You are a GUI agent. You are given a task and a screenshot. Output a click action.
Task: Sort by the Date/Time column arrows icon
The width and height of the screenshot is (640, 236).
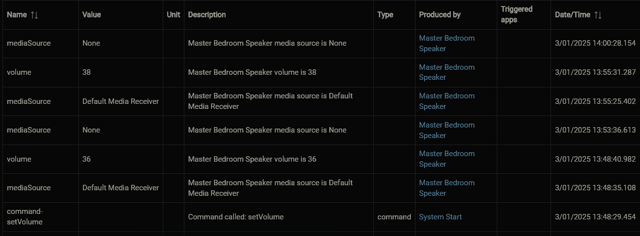point(598,15)
